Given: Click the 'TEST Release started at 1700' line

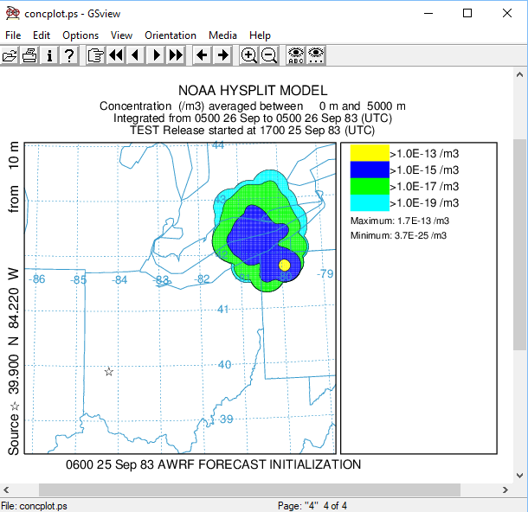Looking at the screenshot, I should [253, 131].
